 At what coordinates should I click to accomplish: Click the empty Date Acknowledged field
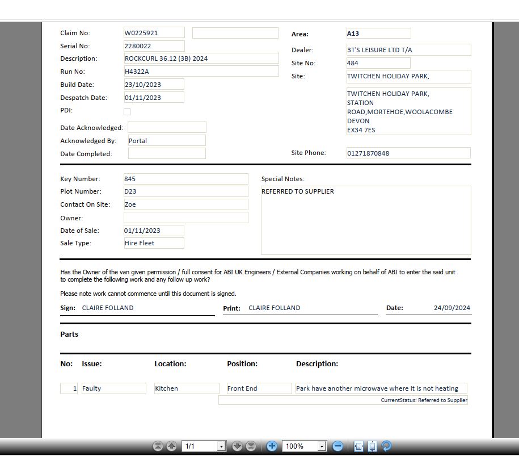click(167, 127)
